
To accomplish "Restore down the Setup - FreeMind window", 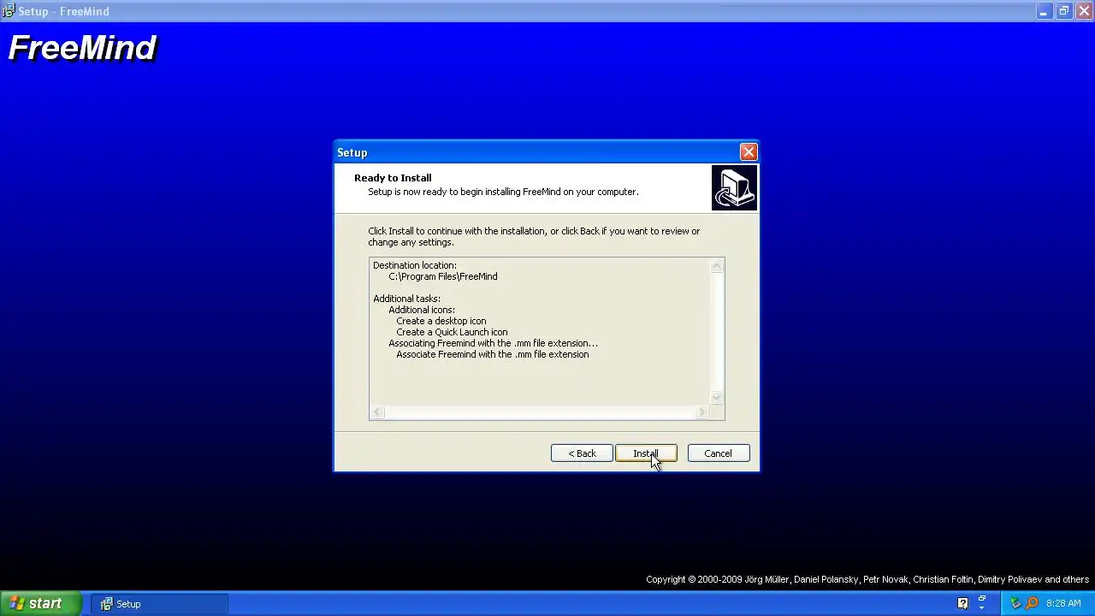I will click(1064, 11).
